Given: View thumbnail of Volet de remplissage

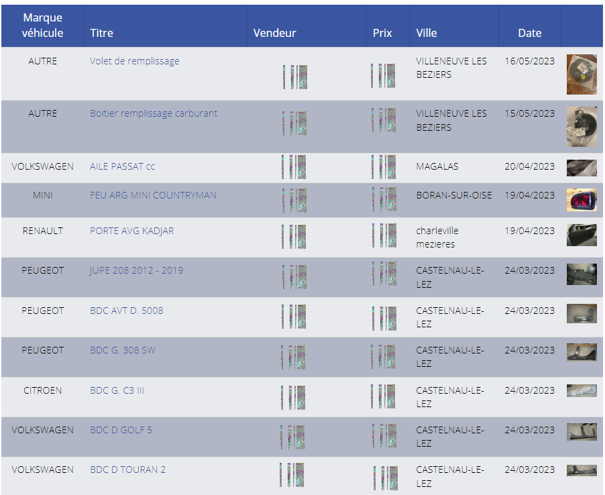Looking at the screenshot, I should (x=582, y=74).
